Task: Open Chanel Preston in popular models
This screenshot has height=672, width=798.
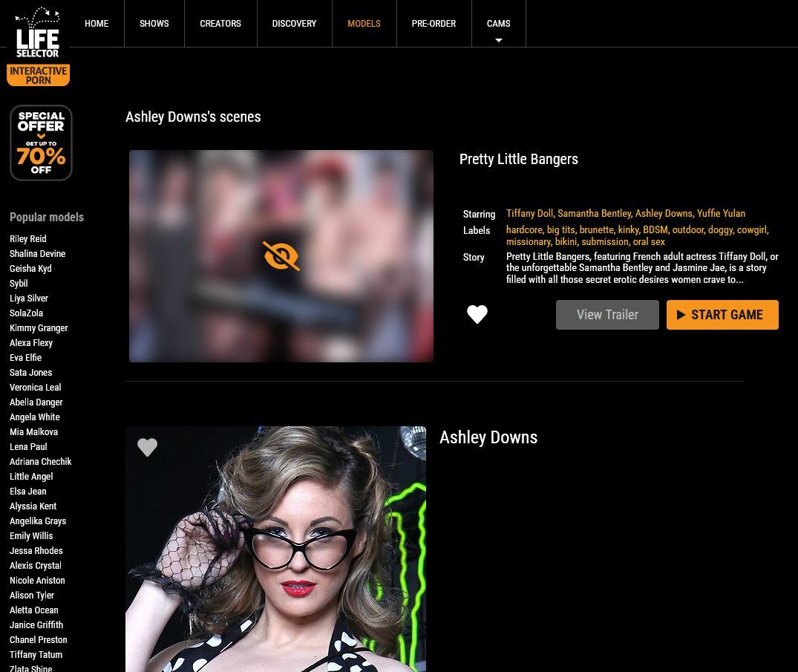Action: [38, 639]
